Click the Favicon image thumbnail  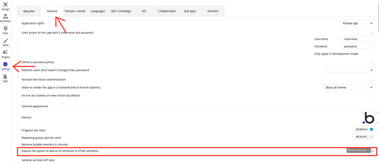pyautogui.click(x=368, y=118)
